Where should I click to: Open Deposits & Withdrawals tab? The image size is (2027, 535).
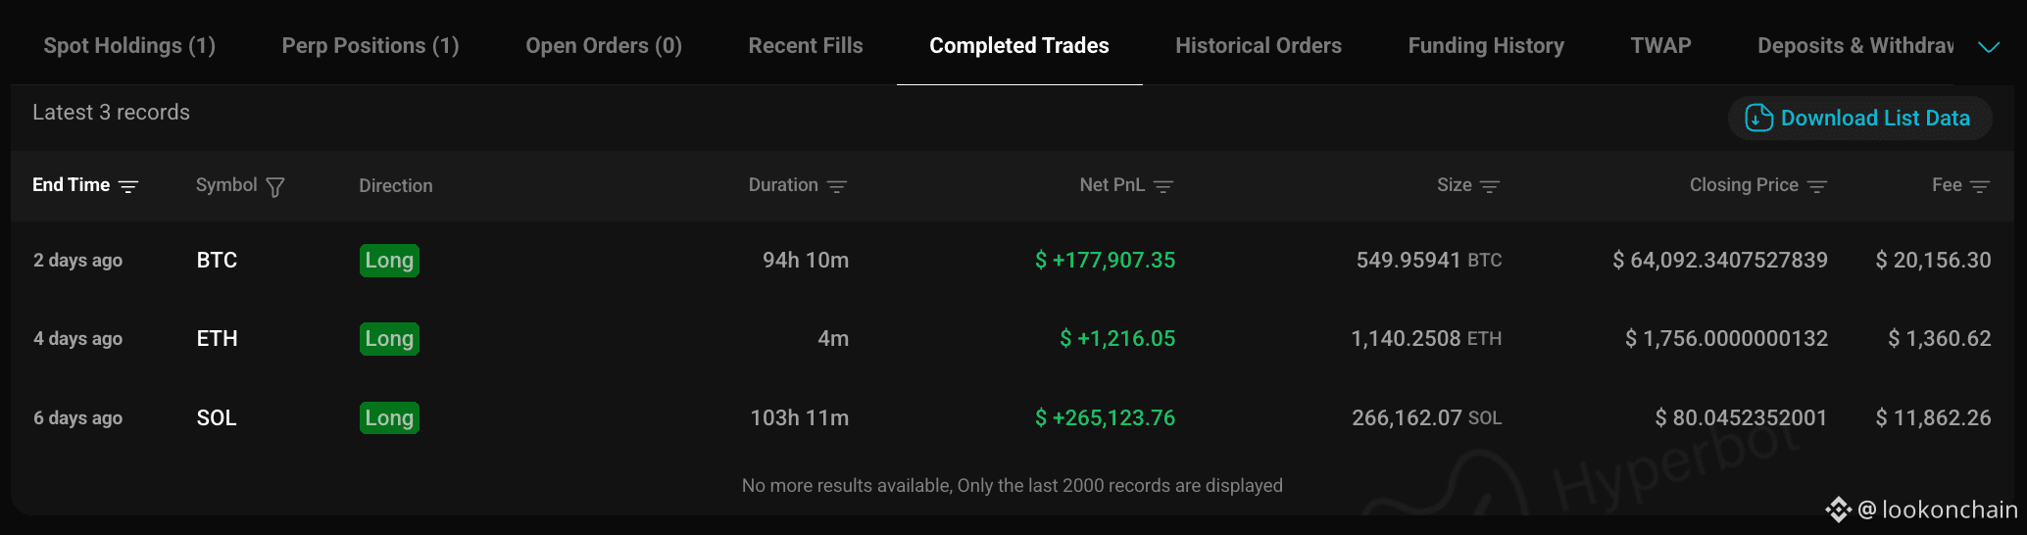click(x=1855, y=46)
